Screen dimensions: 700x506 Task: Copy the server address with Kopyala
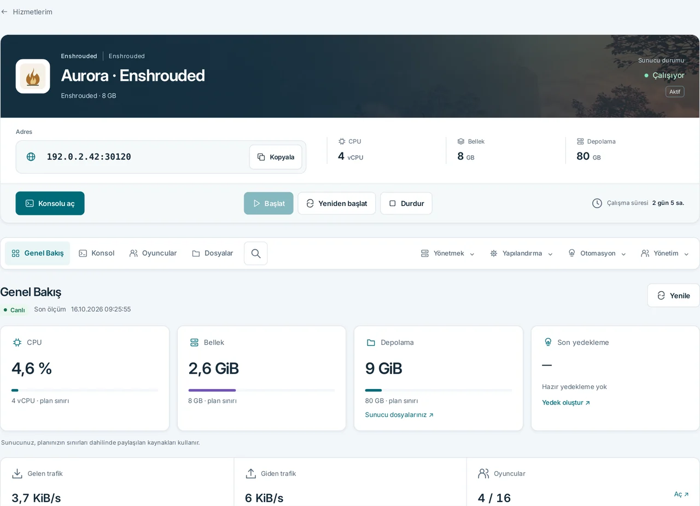point(276,157)
